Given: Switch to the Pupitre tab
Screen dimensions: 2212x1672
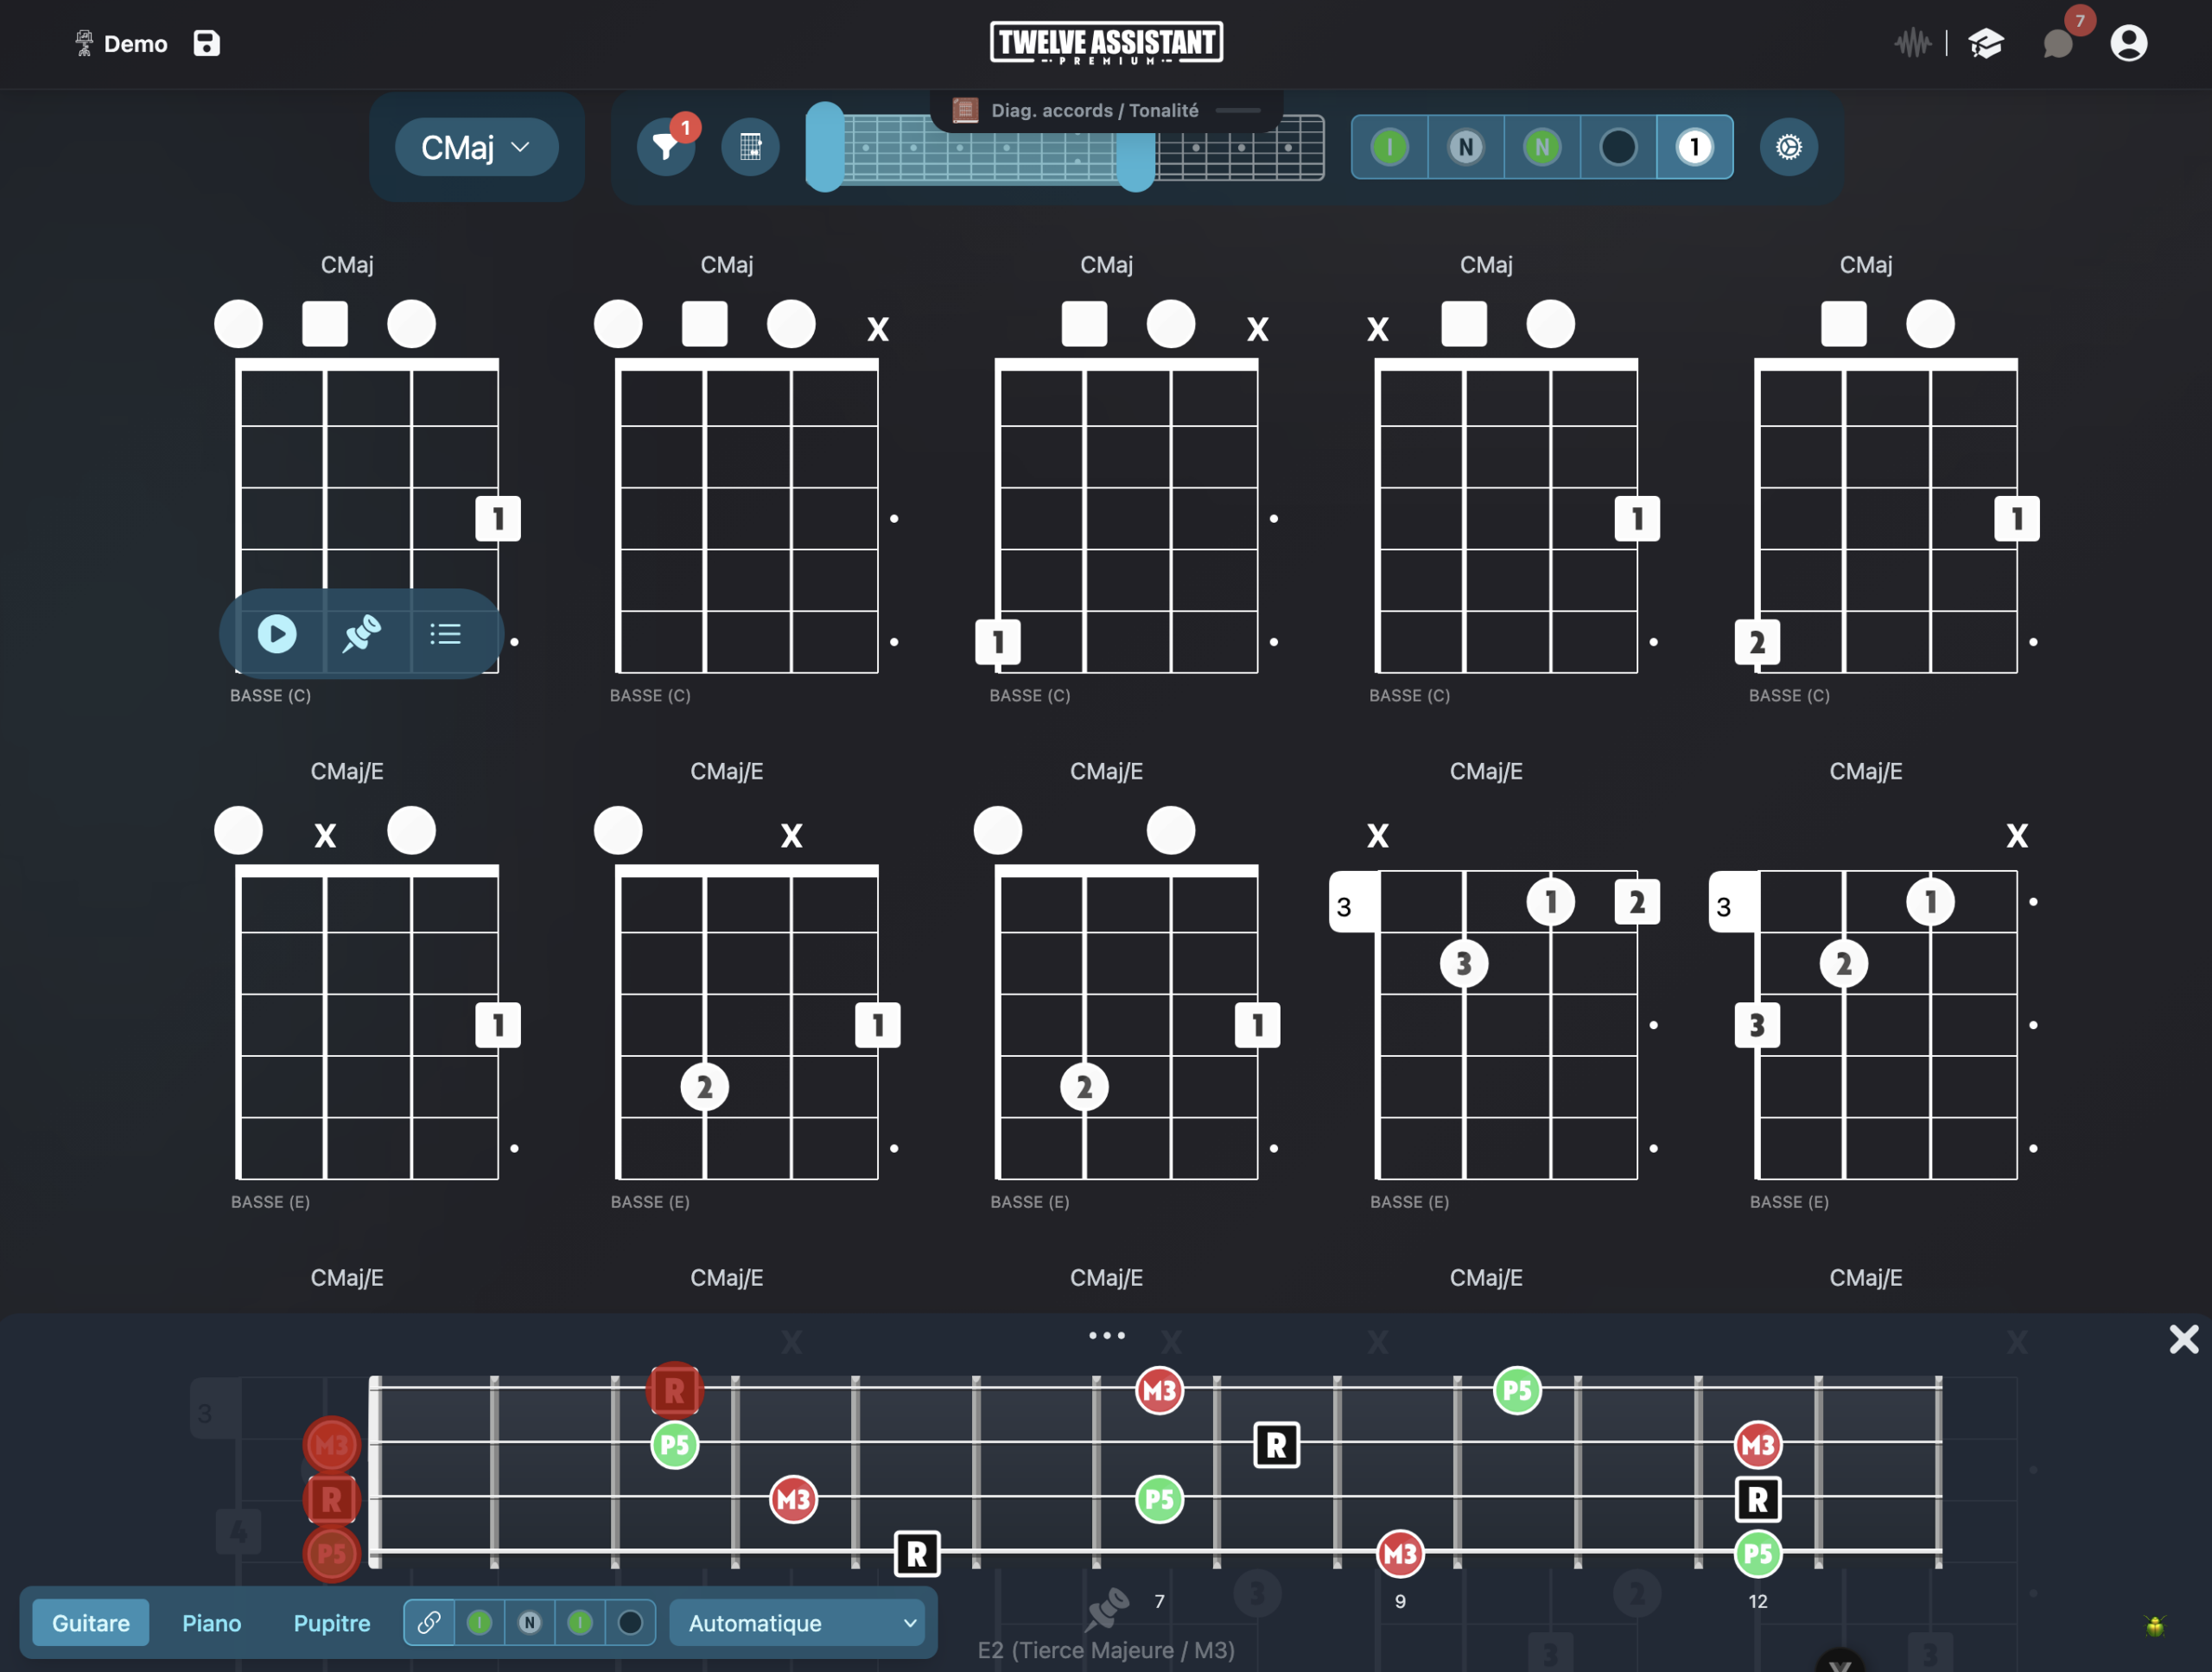Looking at the screenshot, I should pyautogui.click(x=331, y=1622).
